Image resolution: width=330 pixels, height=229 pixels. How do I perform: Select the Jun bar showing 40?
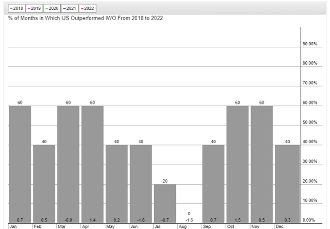pos(141,184)
